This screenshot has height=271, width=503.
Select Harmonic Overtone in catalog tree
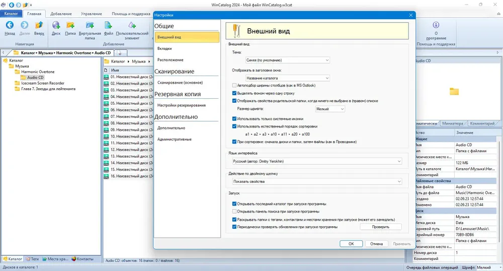tap(38, 72)
